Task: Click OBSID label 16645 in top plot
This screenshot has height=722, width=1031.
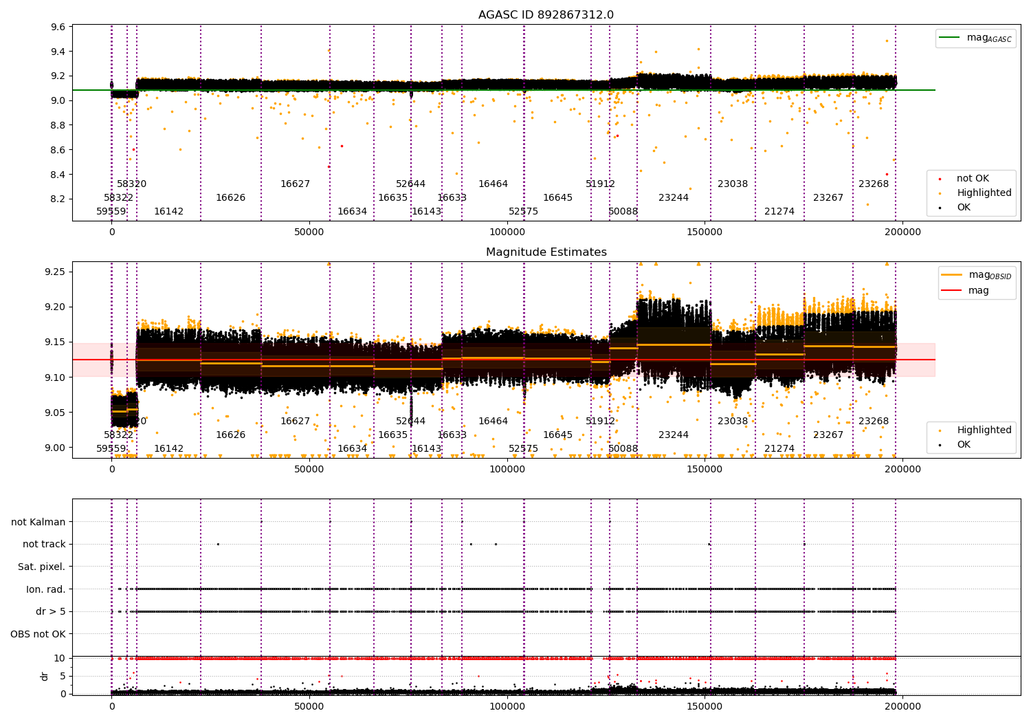Action: point(557,198)
